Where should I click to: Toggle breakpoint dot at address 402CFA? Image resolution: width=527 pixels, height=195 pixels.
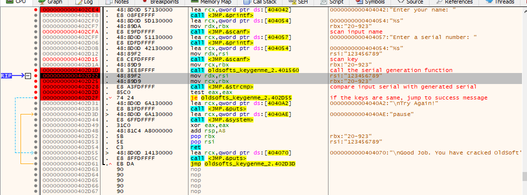coord(36,31)
